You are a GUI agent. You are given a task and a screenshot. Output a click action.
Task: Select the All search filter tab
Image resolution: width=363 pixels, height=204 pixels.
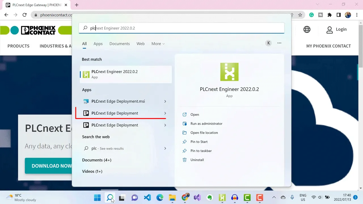tap(85, 44)
